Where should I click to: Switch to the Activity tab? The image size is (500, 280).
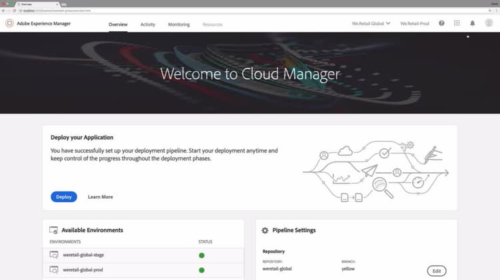click(147, 25)
